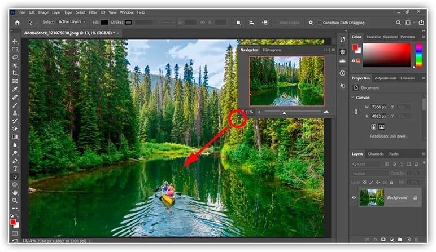The height and width of the screenshot is (252, 436).
Task: Open the workspace switcher icon
Action: tap(408, 23)
